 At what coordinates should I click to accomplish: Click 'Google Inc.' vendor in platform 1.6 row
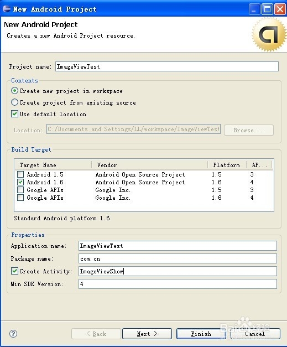113,198
